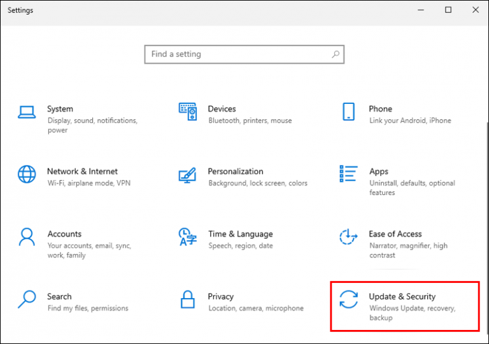Open Devices via keyboard-speaker icon

pyautogui.click(x=187, y=111)
